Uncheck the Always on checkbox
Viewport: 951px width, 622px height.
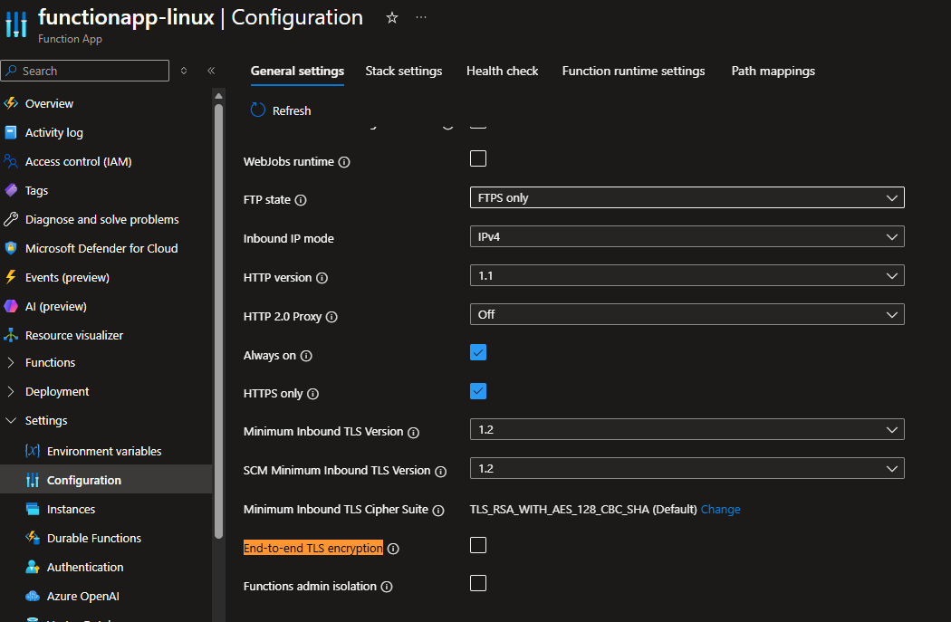click(x=478, y=352)
